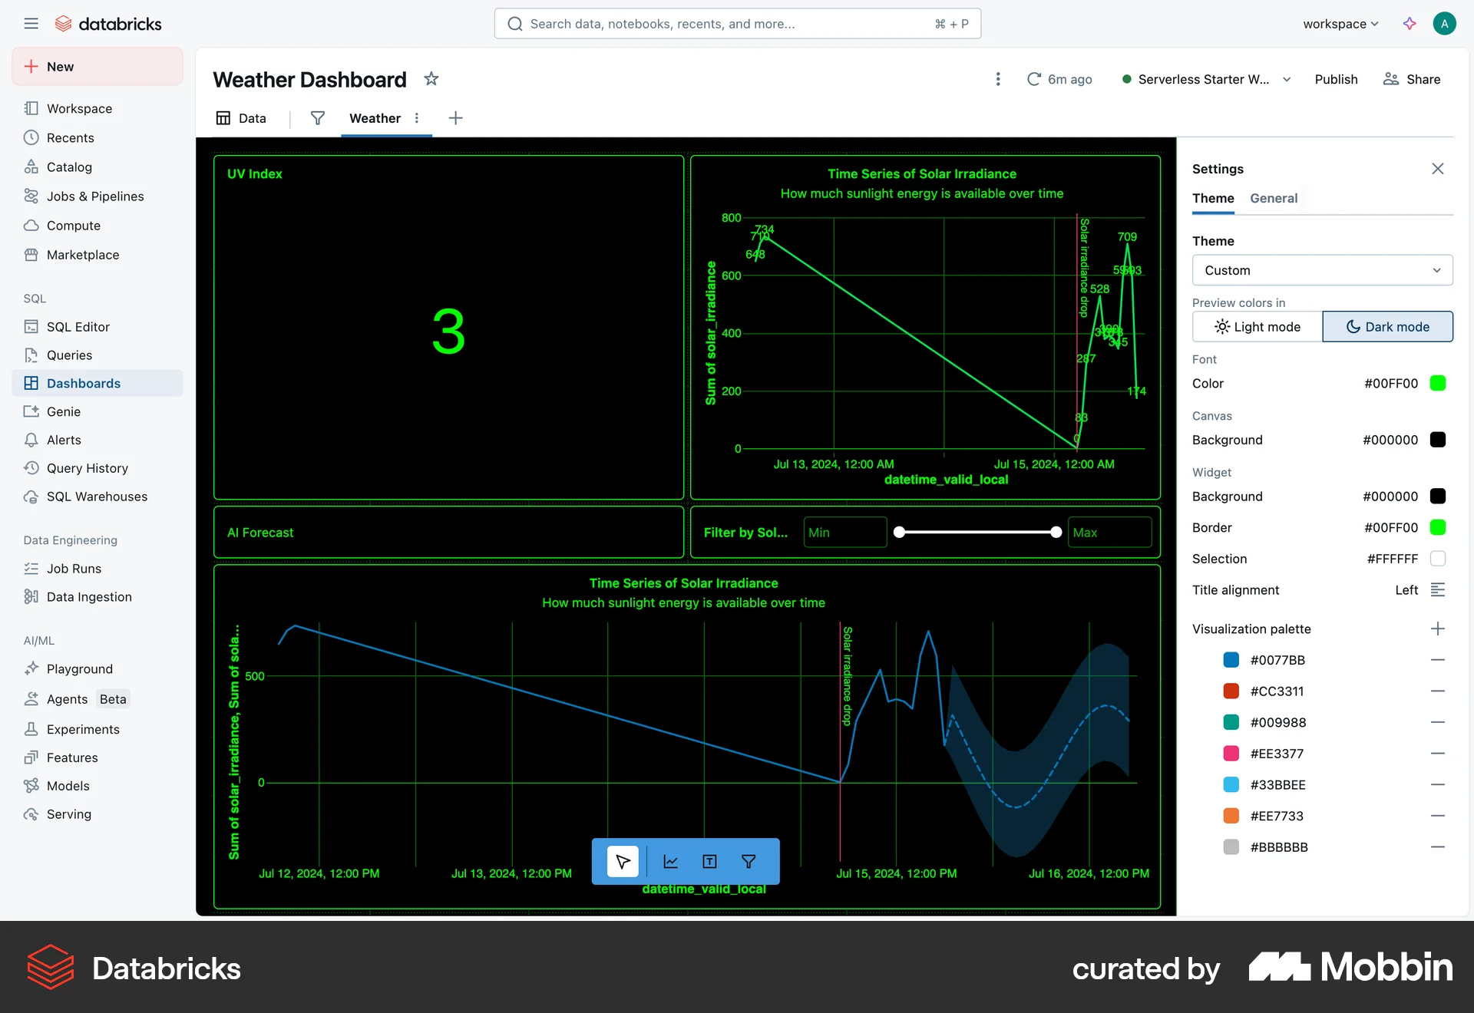Add a new dashboard page tab
The width and height of the screenshot is (1474, 1013).
(455, 118)
